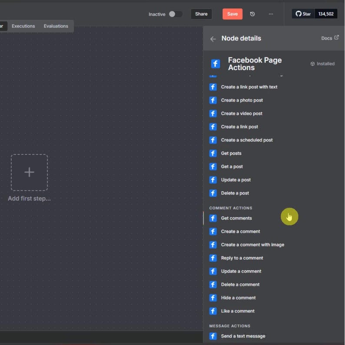Click the GitHub Star button
This screenshot has width=345, height=345.
click(x=303, y=14)
